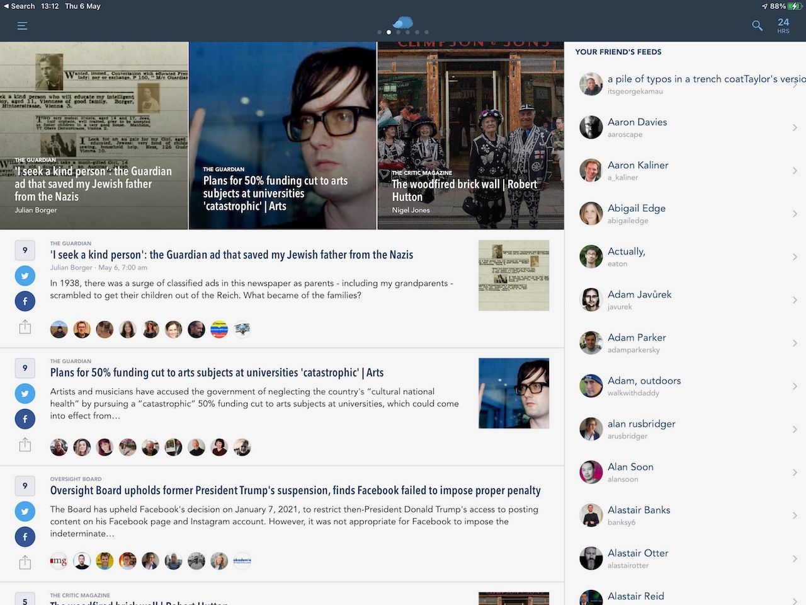The width and height of the screenshot is (806, 605).
Task: Open Oversight Board Trump suspension headline
Action: [295, 490]
